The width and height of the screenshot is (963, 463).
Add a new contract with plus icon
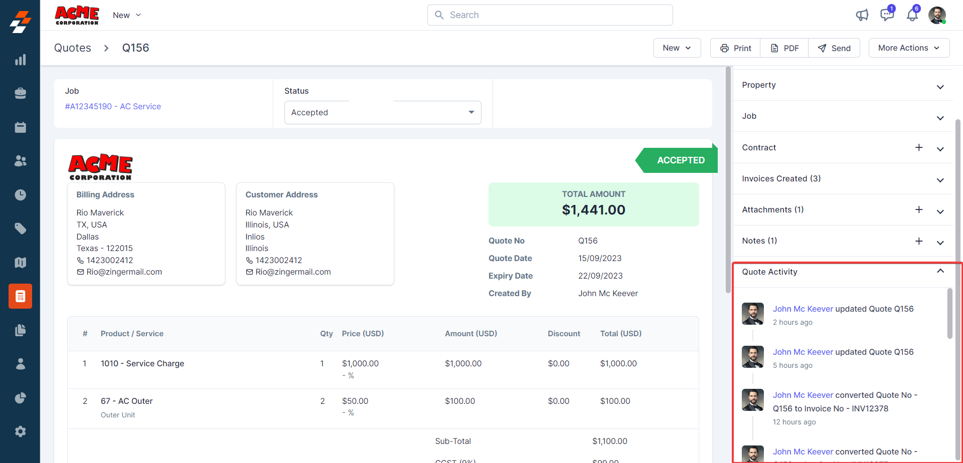(918, 147)
